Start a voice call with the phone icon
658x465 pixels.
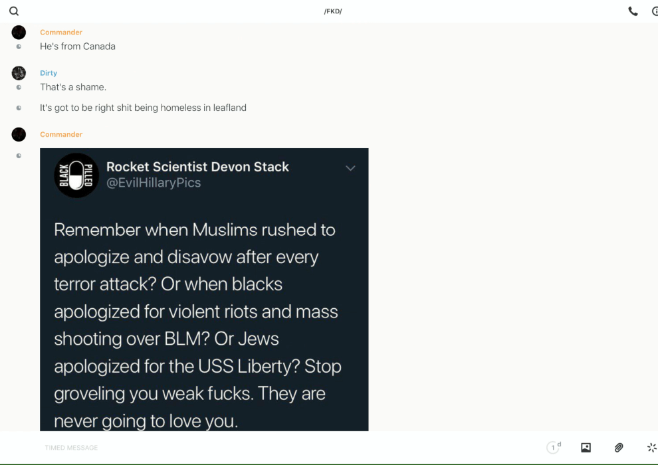(633, 11)
